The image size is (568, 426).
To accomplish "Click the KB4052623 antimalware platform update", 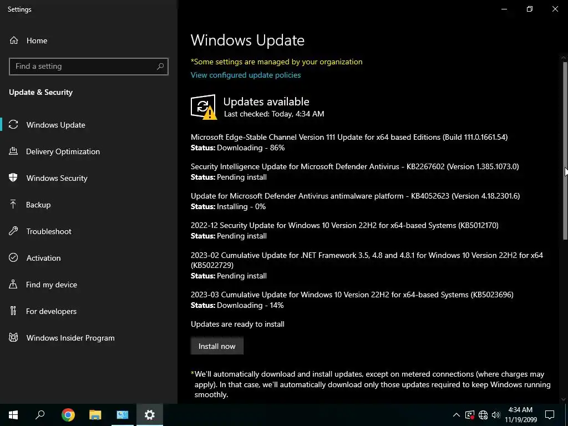I will pyautogui.click(x=356, y=196).
